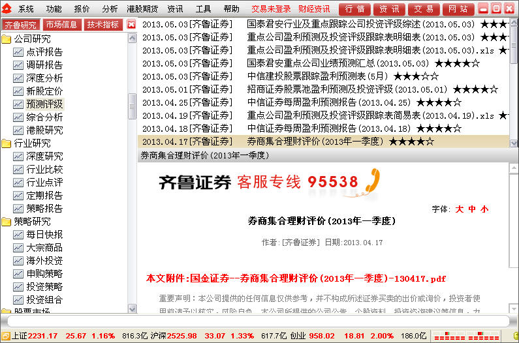Viewport: 519px width, 343px height.
Task: Switch to the 市场信息 tab
Action: point(61,25)
